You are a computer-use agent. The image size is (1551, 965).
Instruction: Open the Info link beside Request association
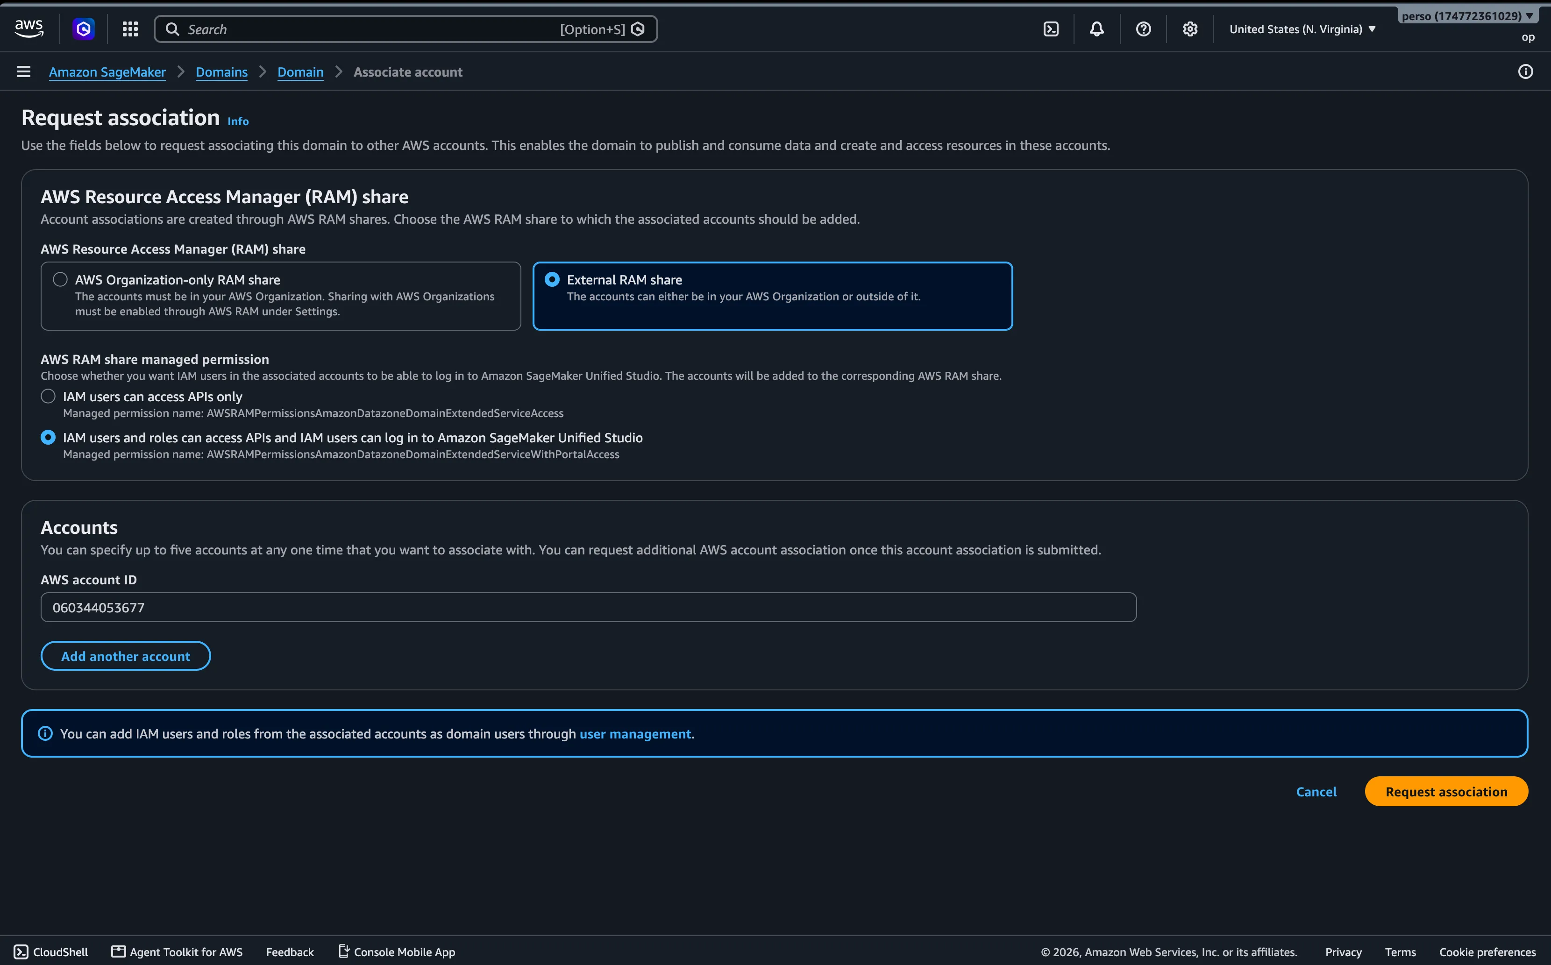(x=238, y=121)
